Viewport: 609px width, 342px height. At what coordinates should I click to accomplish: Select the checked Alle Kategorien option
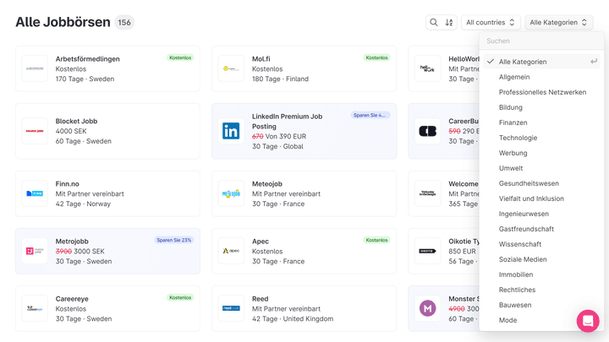(541, 62)
